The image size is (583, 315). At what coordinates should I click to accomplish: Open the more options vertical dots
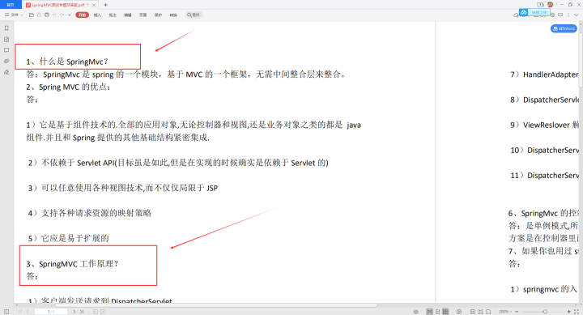568,15
